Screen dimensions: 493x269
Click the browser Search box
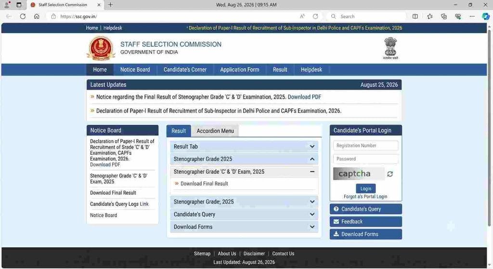(366, 16)
